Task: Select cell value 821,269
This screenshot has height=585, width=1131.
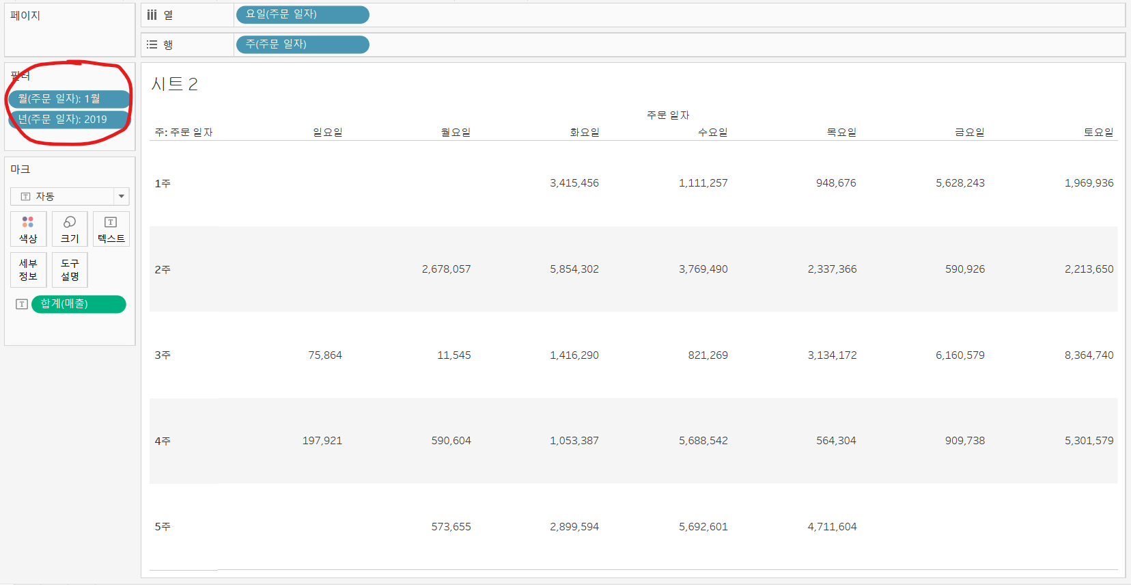Action: coord(708,355)
